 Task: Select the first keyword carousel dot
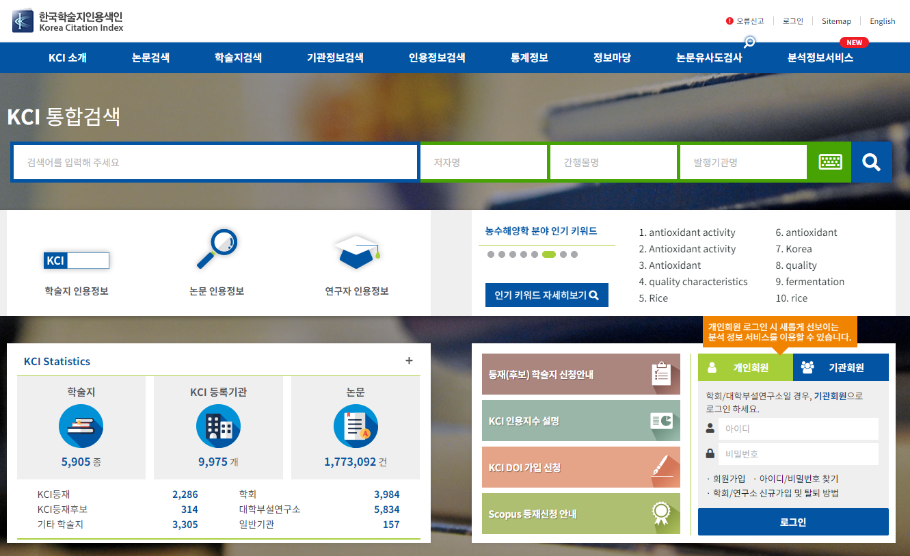(491, 254)
